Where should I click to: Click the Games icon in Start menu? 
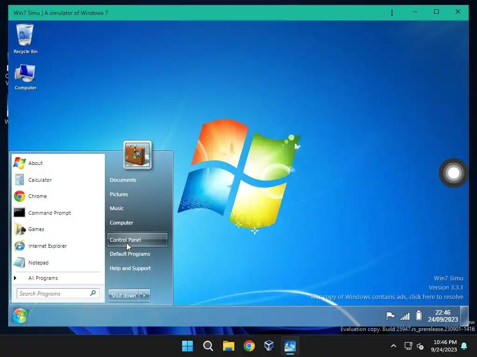click(20, 229)
